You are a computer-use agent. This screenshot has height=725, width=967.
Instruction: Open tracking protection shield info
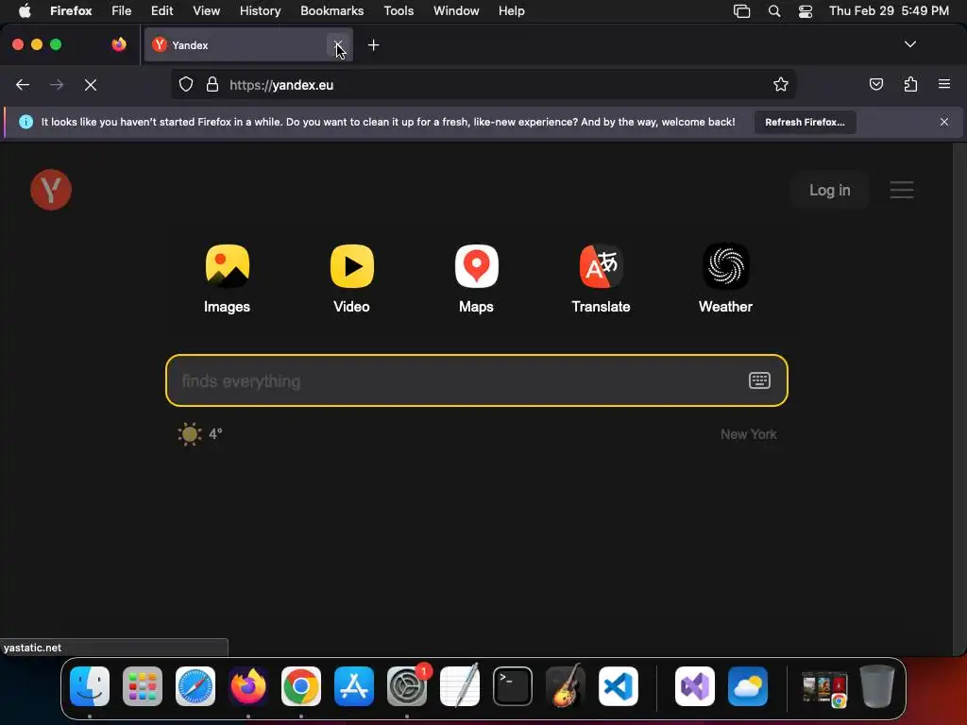click(x=186, y=84)
